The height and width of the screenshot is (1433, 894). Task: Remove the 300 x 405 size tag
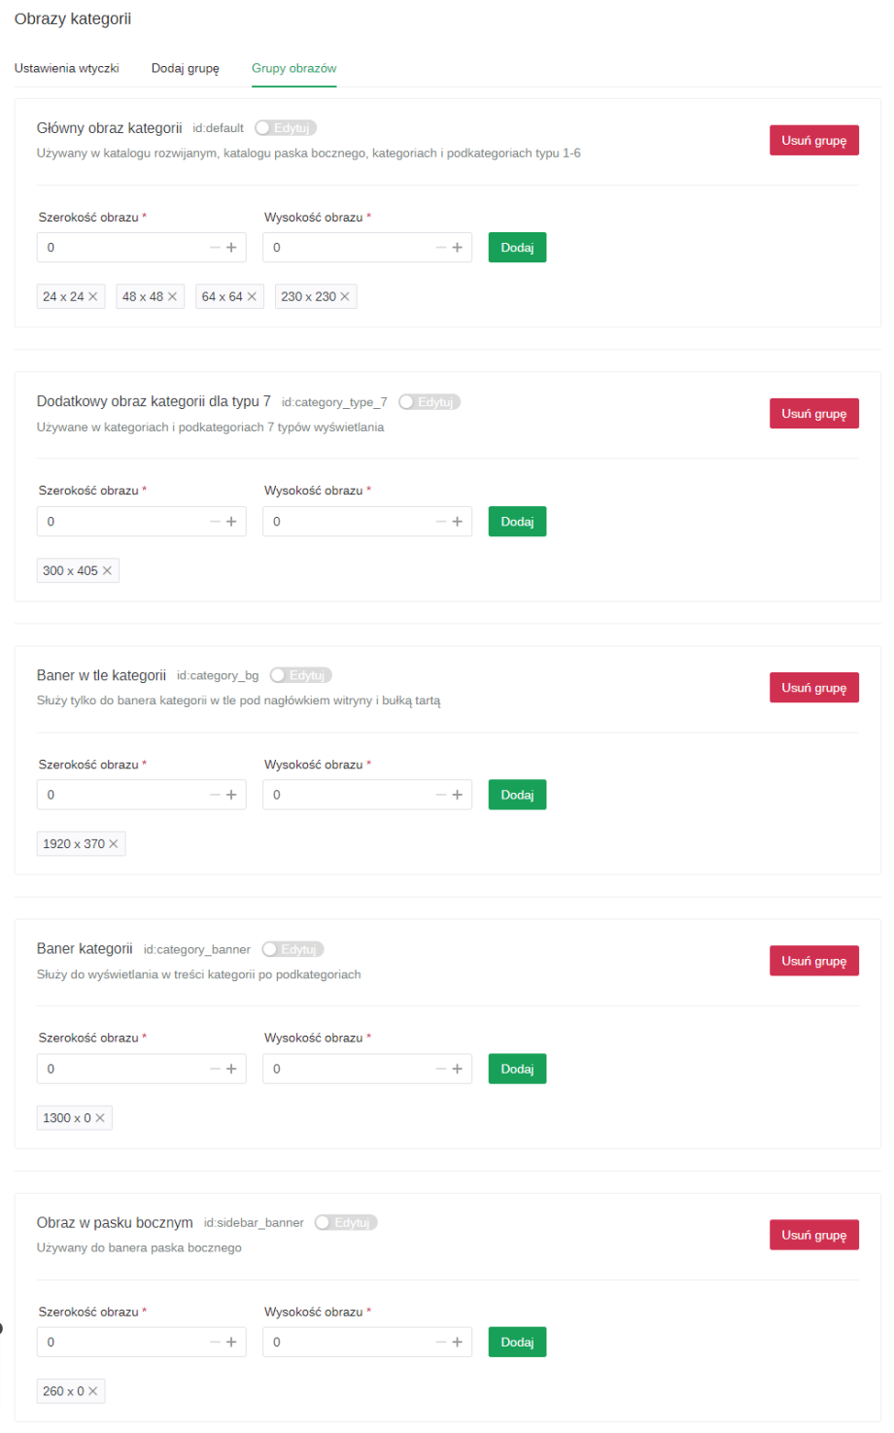coord(107,570)
